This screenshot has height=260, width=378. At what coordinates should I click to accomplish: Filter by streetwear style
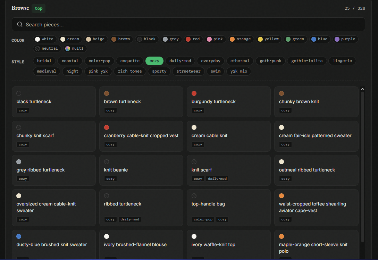[x=188, y=71]
